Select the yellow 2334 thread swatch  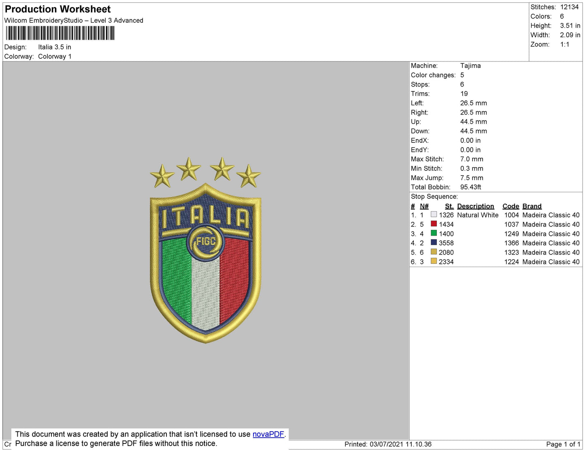(434, 261)
